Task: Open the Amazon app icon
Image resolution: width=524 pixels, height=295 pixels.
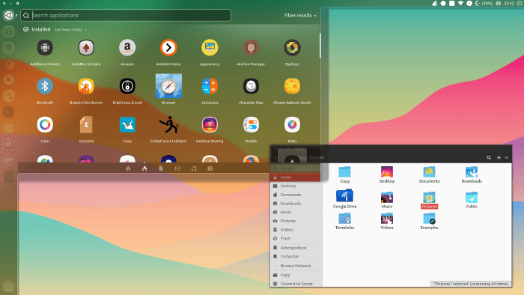Action: point(127,48)
